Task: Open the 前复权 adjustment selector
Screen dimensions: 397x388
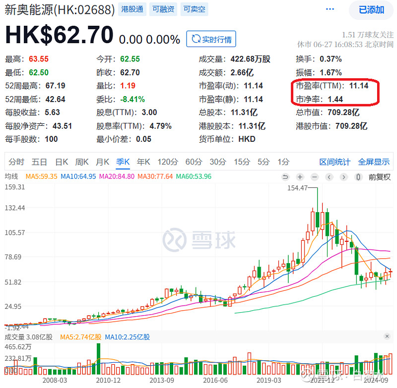Action: pos(380,177)
